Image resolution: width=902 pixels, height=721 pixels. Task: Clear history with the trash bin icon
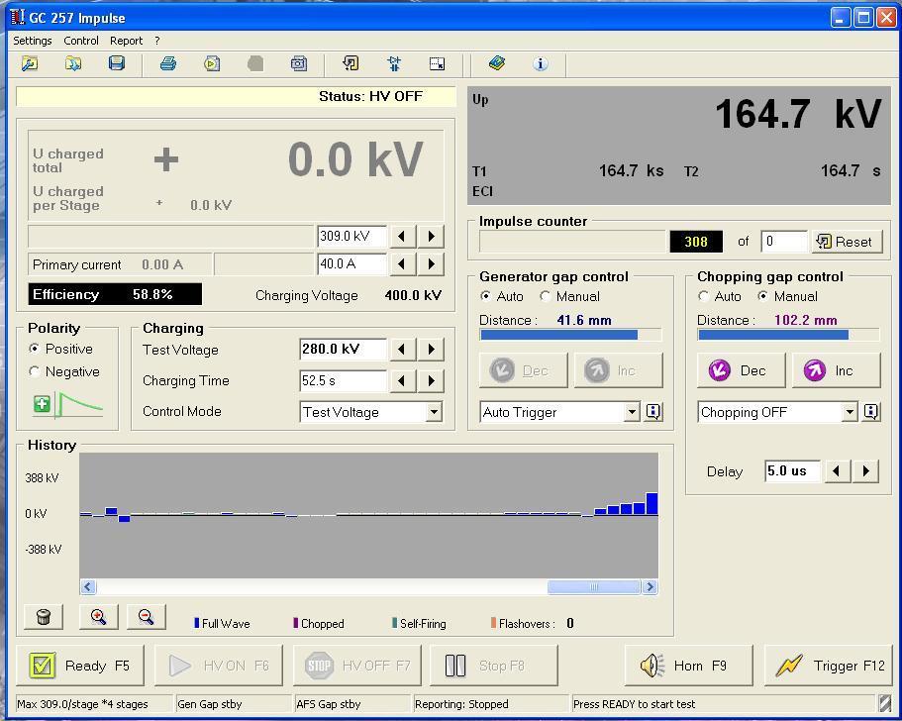tap(44, 617)
